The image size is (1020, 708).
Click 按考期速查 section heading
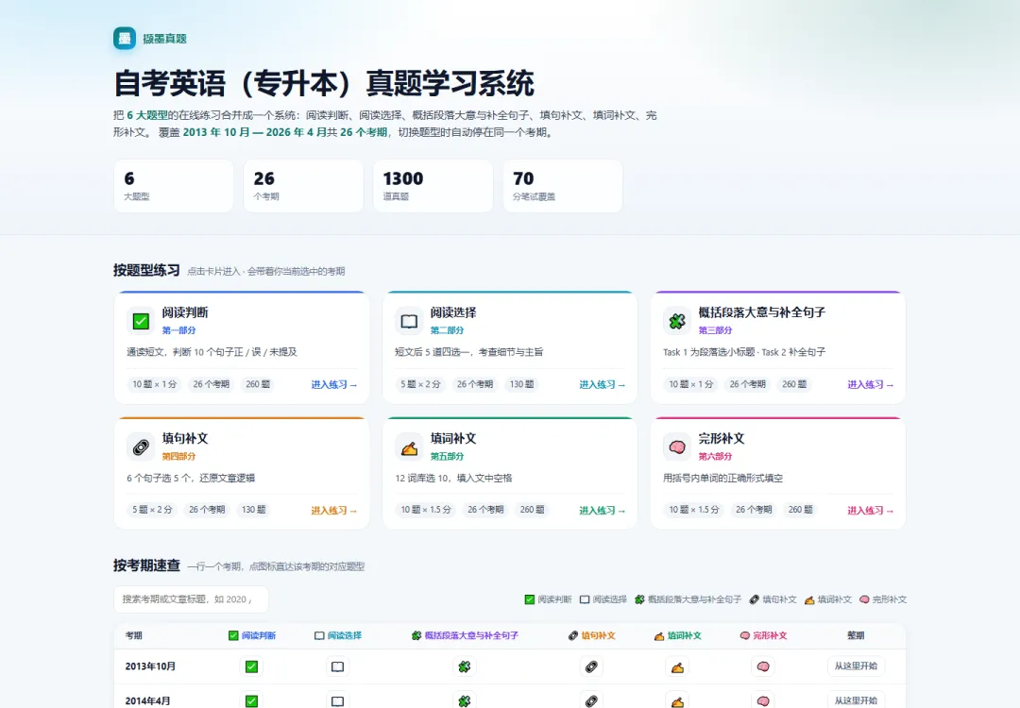[x=146, y=565]
